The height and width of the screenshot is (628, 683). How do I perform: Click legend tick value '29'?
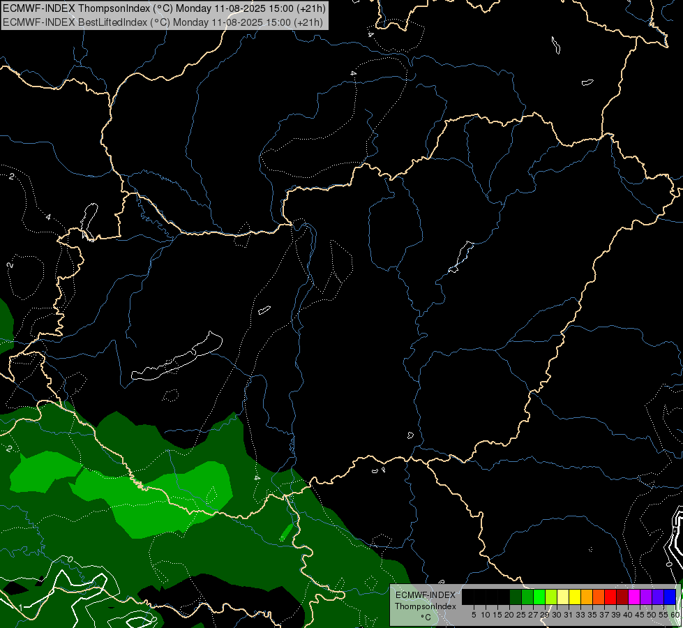[545, 615]
